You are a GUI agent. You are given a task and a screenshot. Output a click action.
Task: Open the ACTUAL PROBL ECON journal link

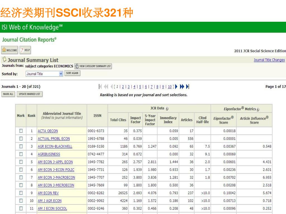tap(54, 139)
